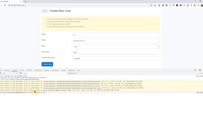Open the vuejs.org deployment guide link
Image resolution: width=203 pixels, height=114 pixels.
25,79
